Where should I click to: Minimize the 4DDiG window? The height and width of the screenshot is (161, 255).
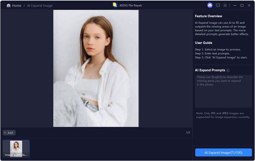coord(235,5)
